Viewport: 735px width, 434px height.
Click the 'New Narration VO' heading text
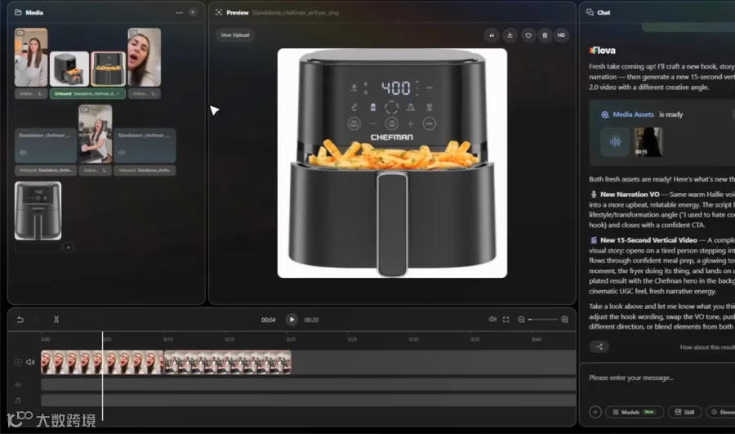(x=630, y=195)
